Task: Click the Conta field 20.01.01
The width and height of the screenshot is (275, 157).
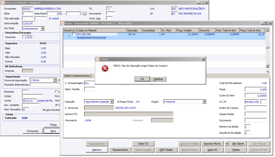Action: click(x=29, y=101)
